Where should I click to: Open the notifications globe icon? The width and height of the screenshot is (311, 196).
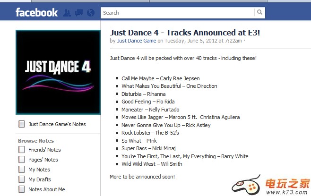[91, 13]
